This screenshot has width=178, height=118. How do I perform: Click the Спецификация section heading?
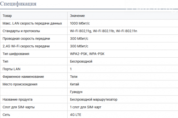click(18, 4)
